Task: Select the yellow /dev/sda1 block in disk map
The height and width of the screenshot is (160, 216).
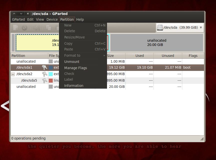Action: (37, 43)
